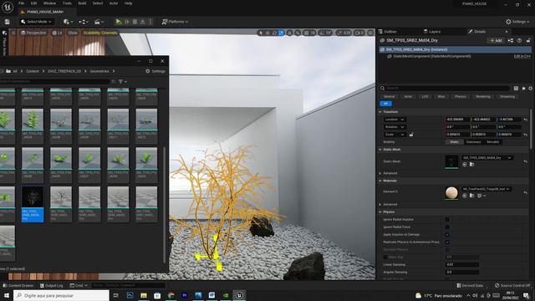Open the File menu
535x301 pixels.
tap(21, 3)
